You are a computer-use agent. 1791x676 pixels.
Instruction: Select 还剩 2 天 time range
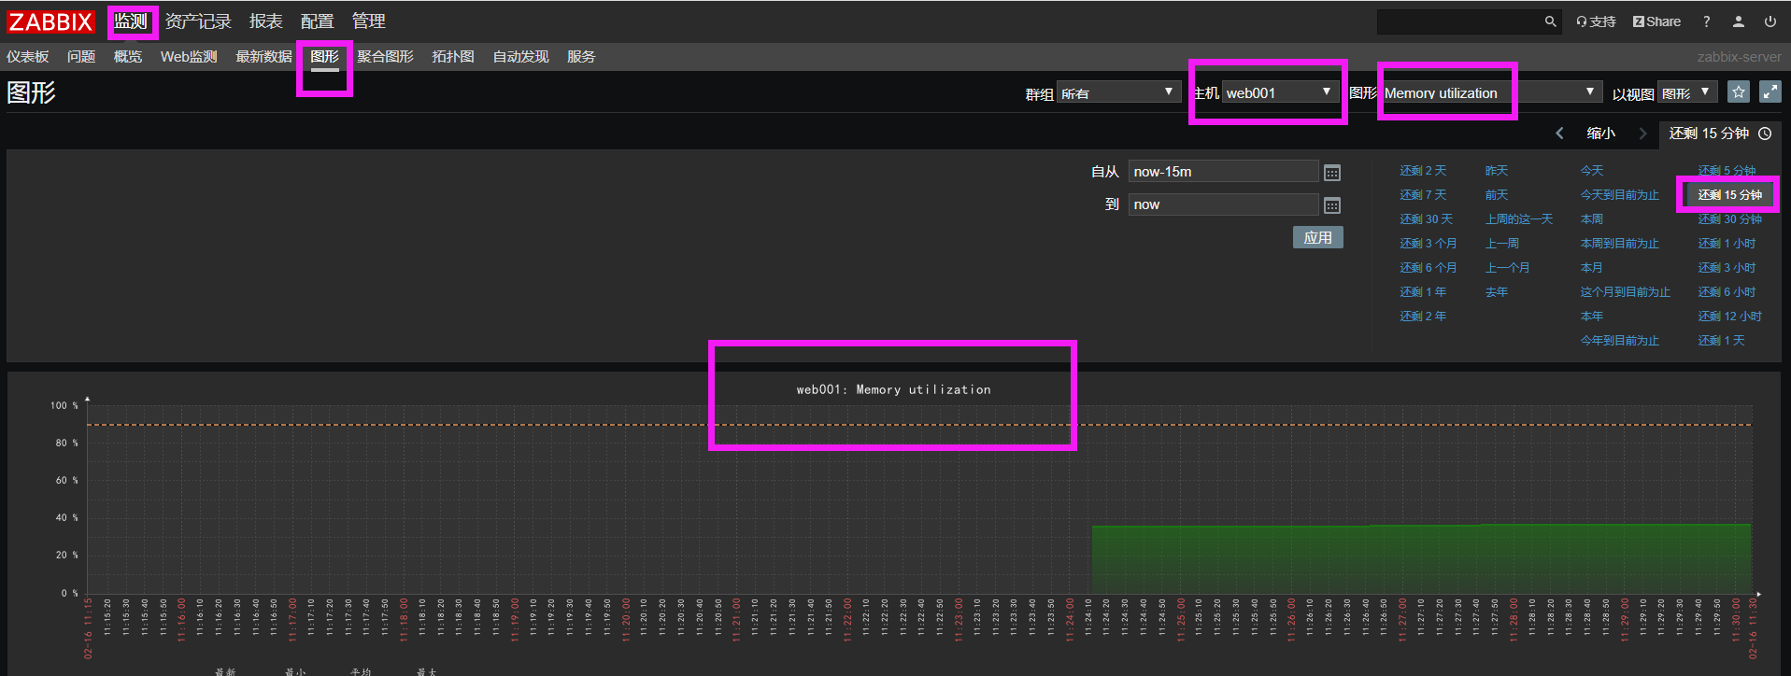1423,171
